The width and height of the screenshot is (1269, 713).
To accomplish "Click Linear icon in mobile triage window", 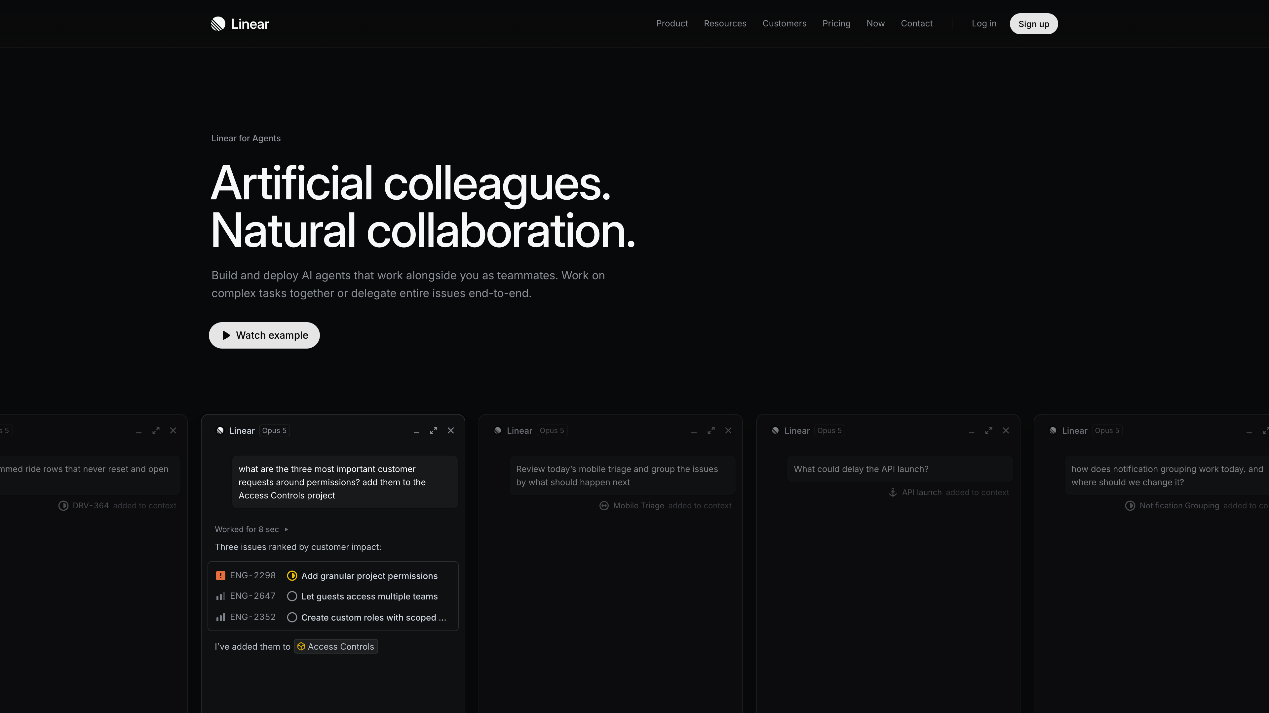I will [498, 430].
